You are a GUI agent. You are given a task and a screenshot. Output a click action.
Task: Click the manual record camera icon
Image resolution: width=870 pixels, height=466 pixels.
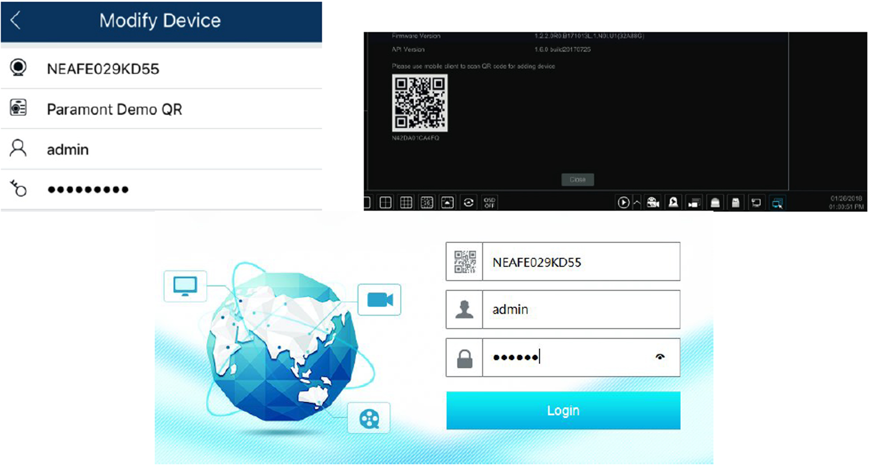[652, 203]
